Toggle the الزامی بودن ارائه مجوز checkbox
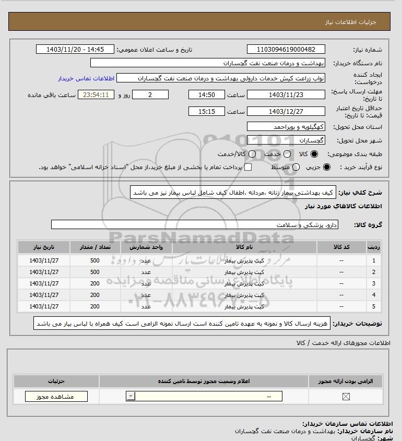 tap(346, 397)
